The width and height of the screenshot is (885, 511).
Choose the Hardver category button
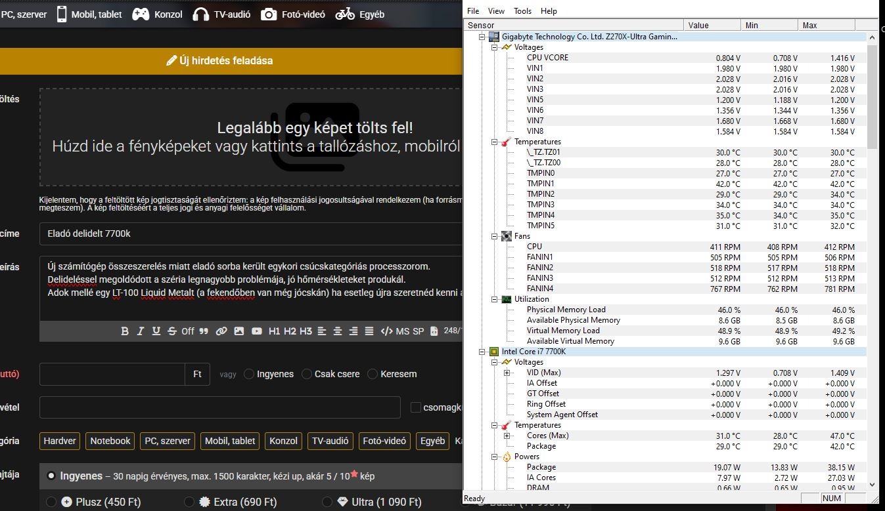point(60,441)
